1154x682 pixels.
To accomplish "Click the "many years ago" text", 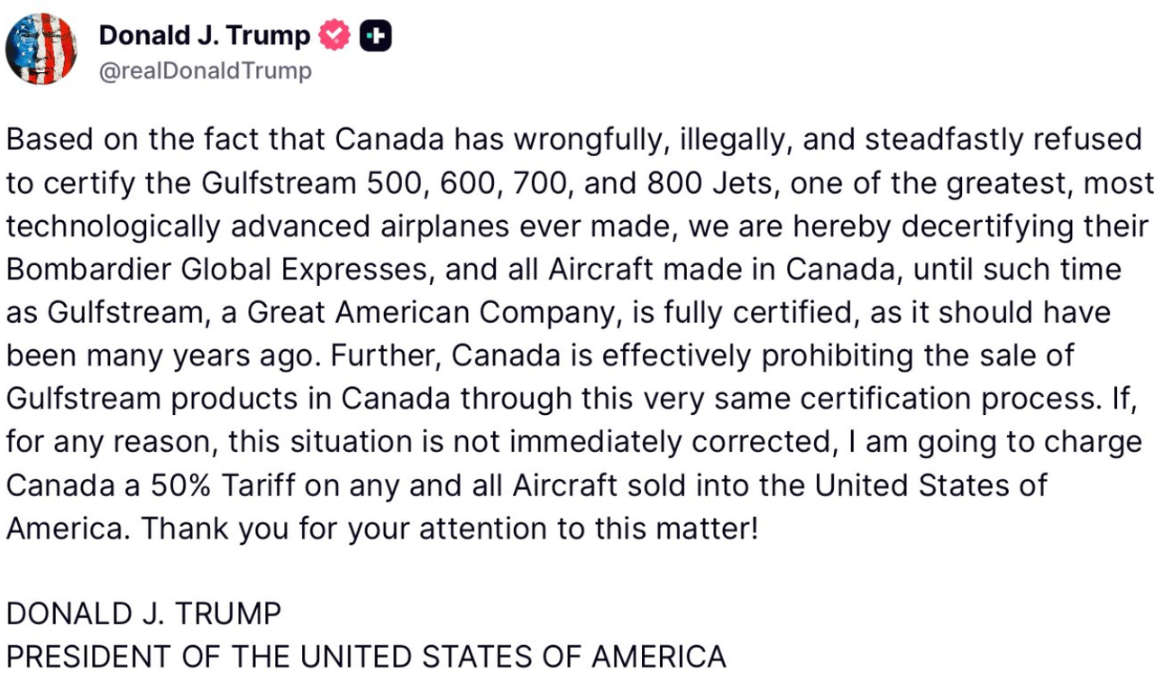I will tap(202, 355).
